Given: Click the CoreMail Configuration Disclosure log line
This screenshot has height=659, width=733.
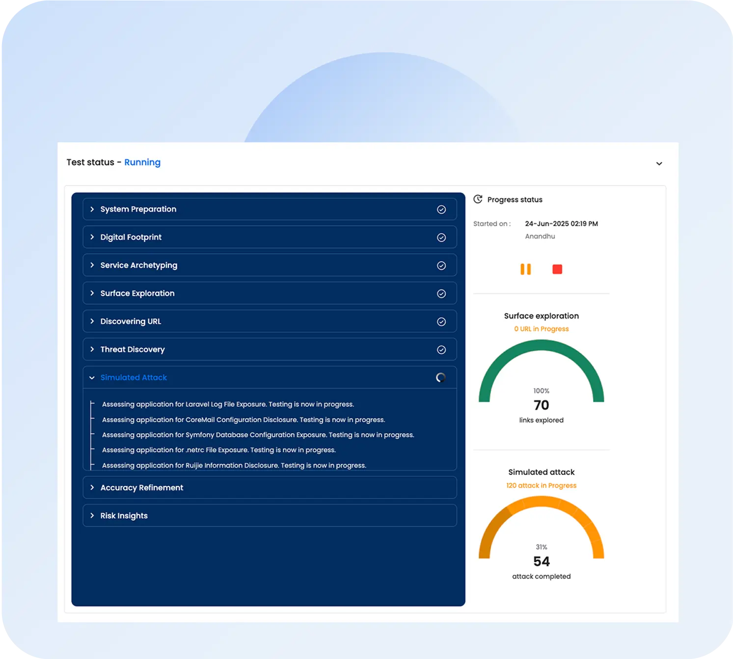Looking at the screenshot, I should click(x=244, y=420).
